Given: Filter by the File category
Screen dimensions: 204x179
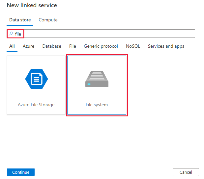Looking at the screenshot, I should tap(73, 46).
